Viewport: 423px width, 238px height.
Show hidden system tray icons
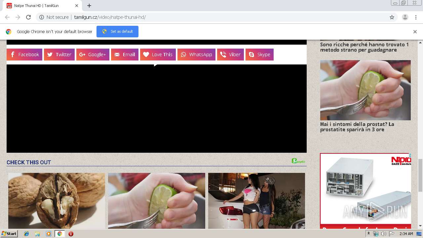368,233
